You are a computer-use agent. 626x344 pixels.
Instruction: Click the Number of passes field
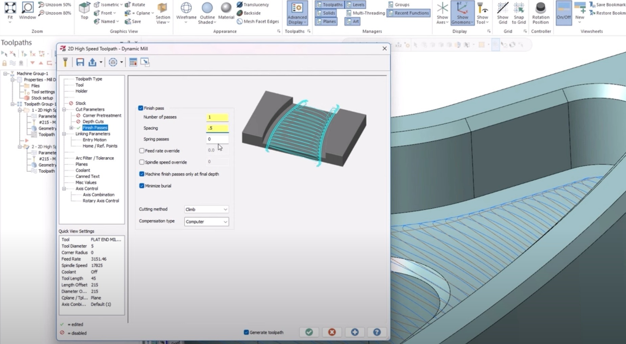(217, 117)
